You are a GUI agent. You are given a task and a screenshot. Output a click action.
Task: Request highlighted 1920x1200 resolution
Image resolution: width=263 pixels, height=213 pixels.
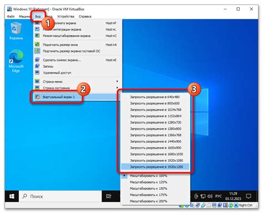155,167
